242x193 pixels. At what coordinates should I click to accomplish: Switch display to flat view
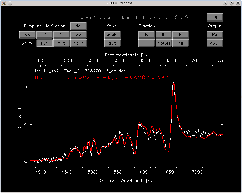[x=61, y=43]
